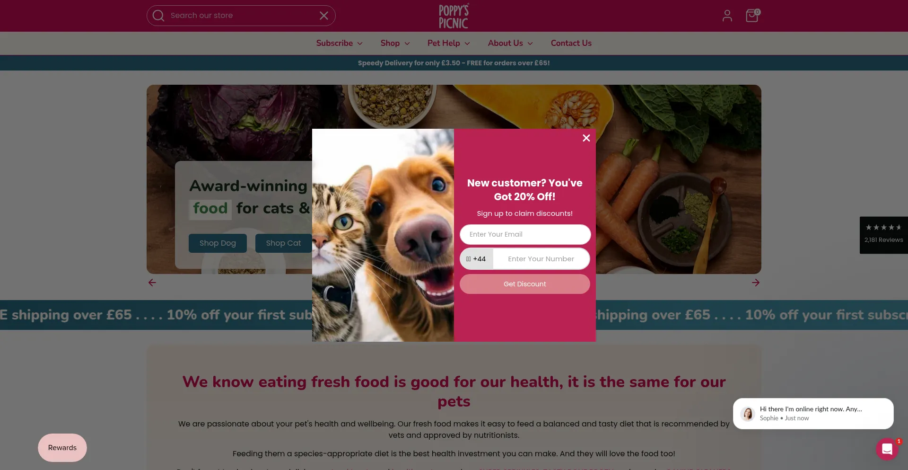
Task: Open the account profile icon
Action: pyautogui.click(x=727, y=16)
